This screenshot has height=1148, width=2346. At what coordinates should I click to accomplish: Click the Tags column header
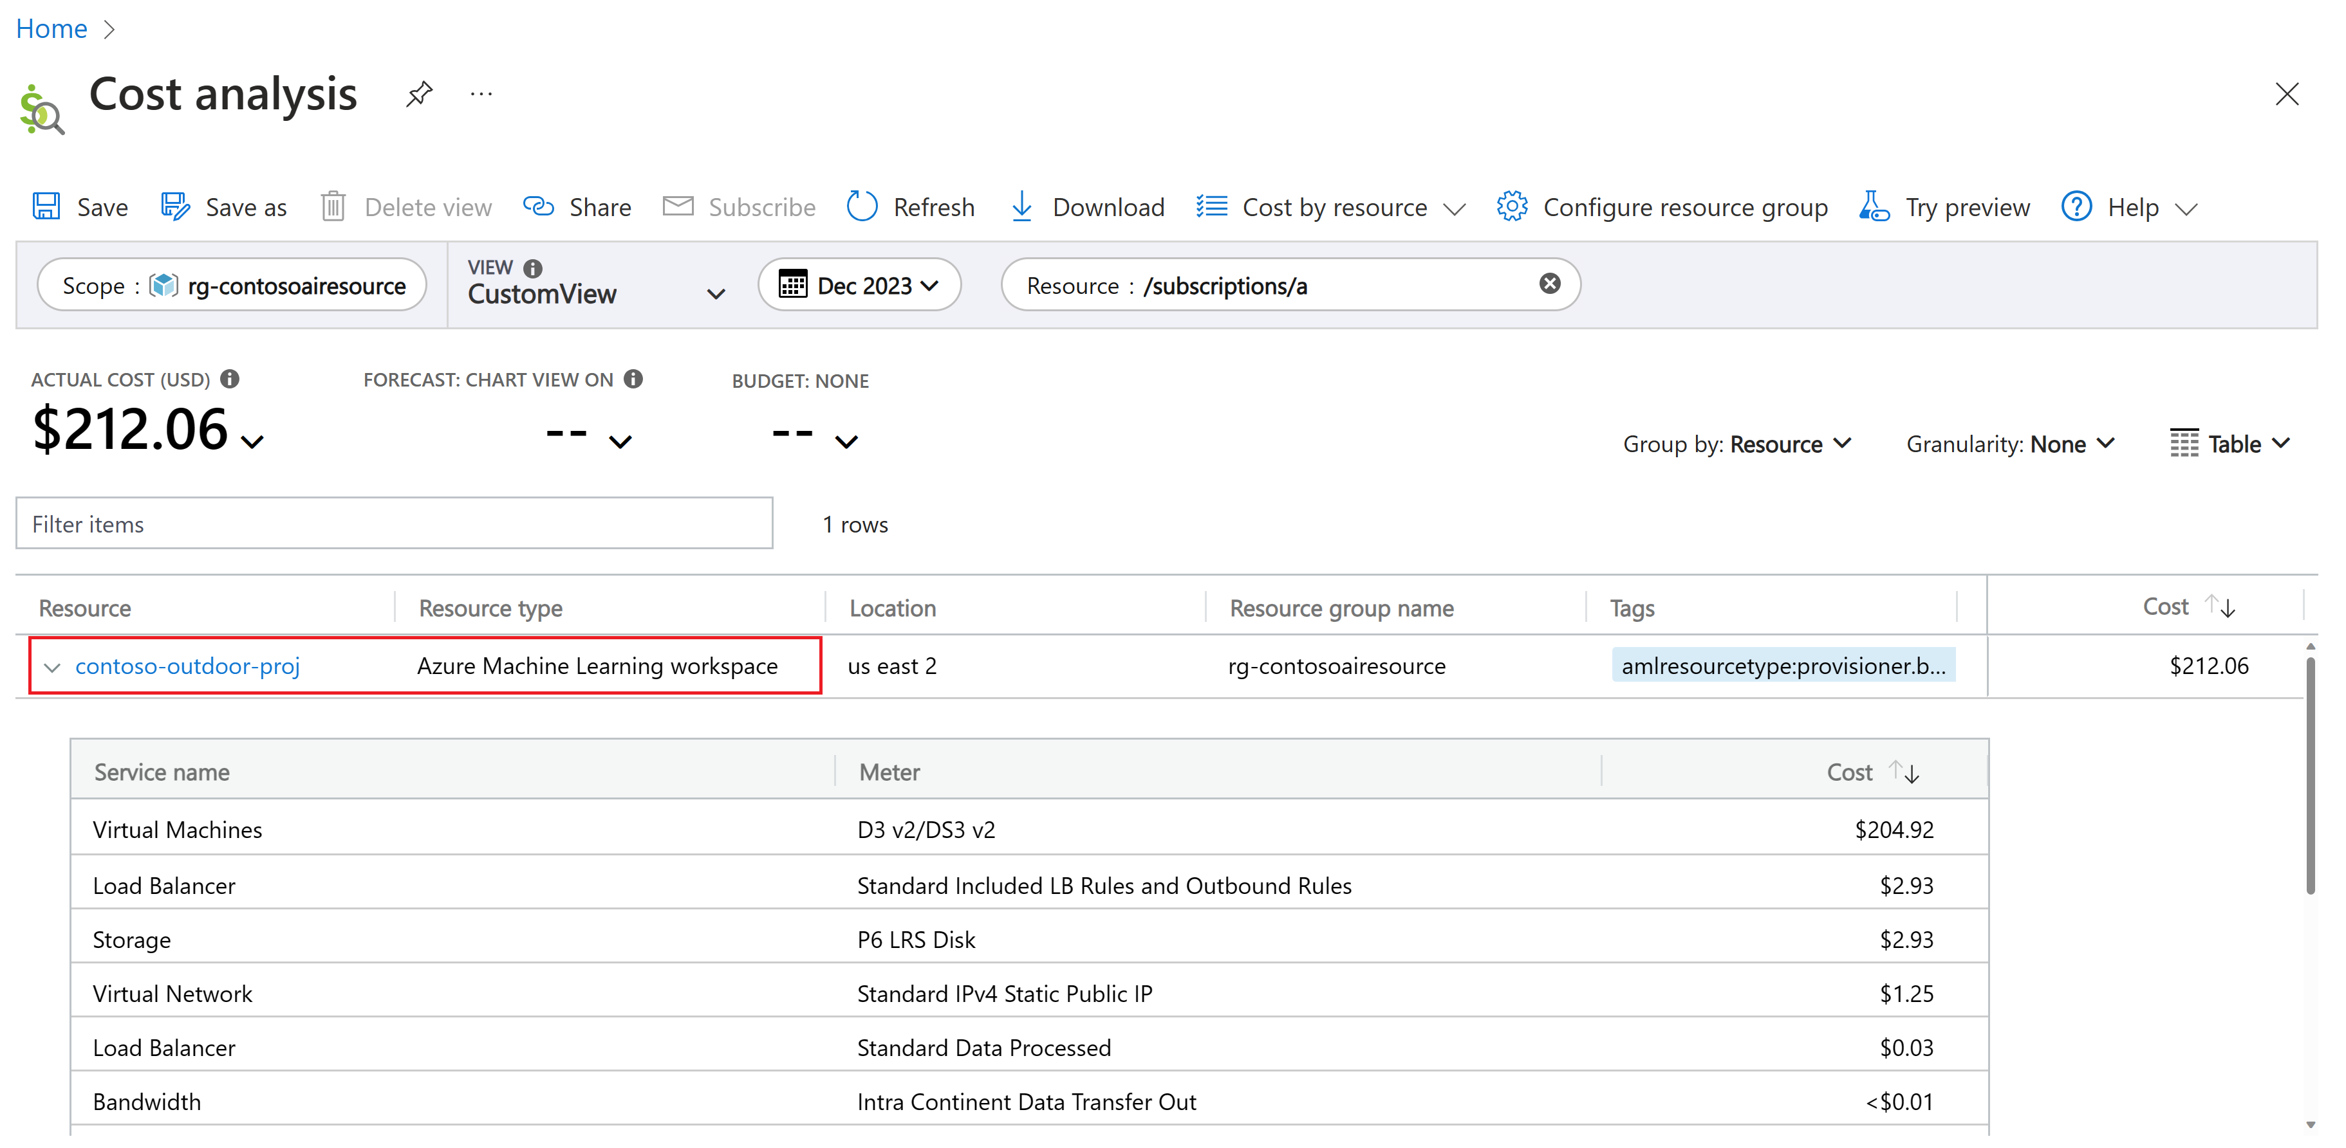pos(1632,607)
